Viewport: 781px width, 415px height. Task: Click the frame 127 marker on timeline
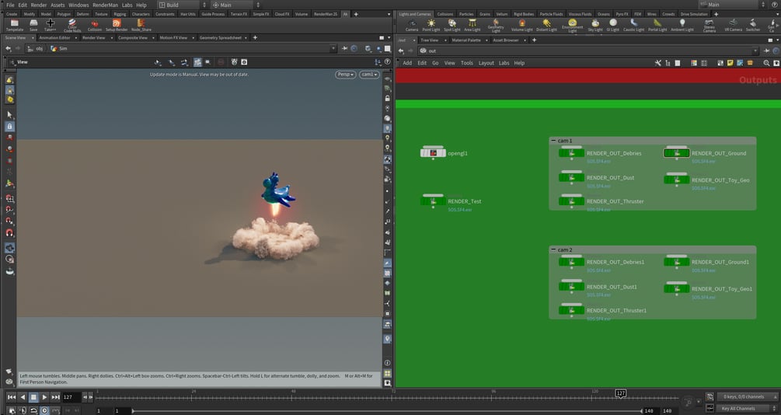[x=621, y=393]
